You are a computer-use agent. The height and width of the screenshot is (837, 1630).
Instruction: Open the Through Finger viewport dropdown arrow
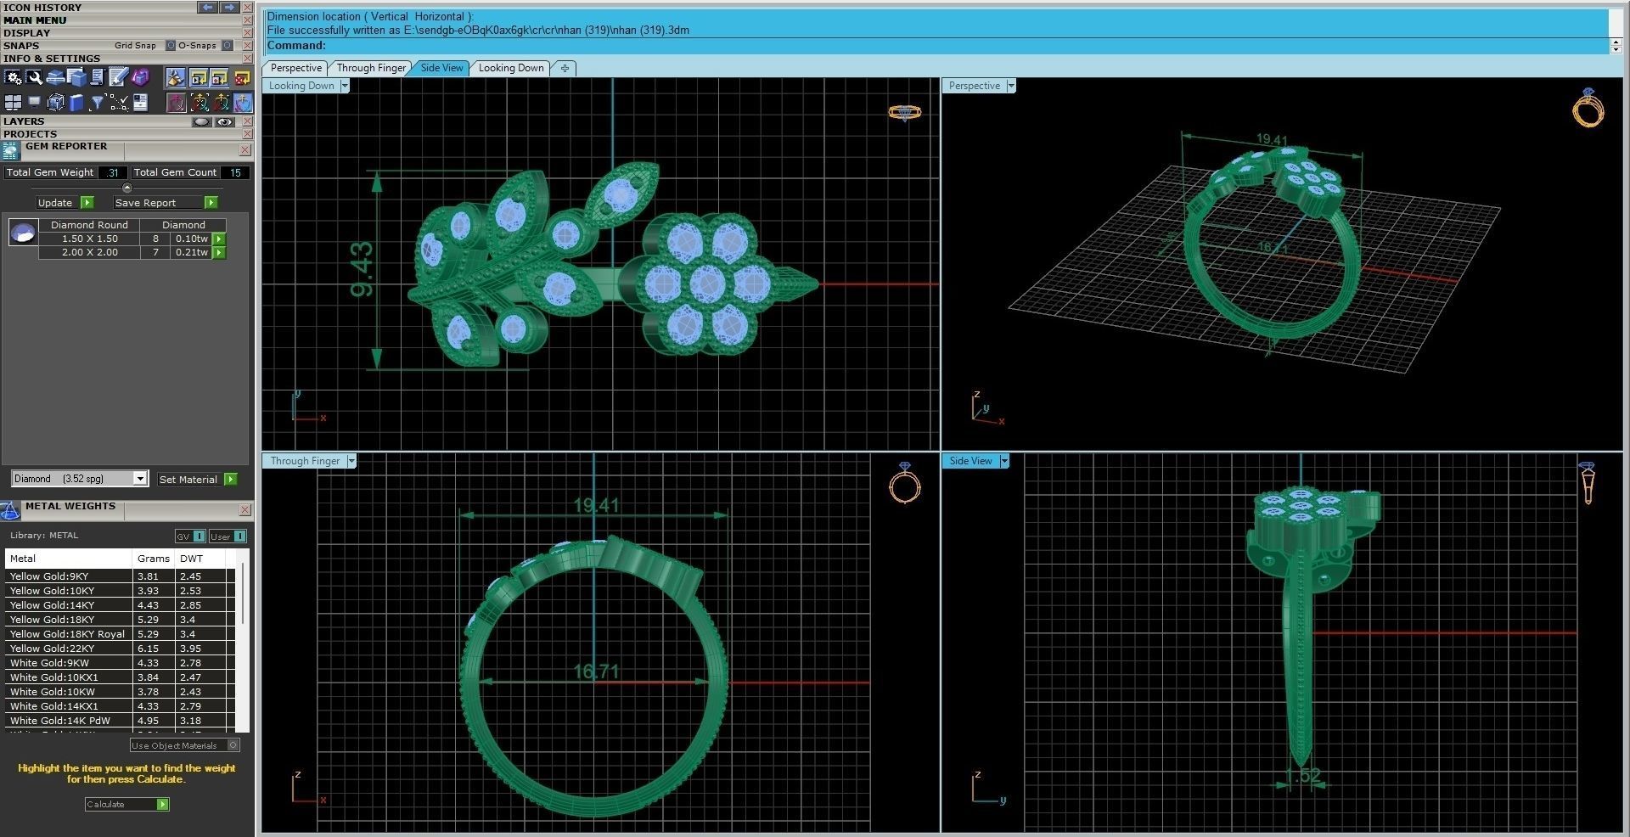click(x=351, y=461)
